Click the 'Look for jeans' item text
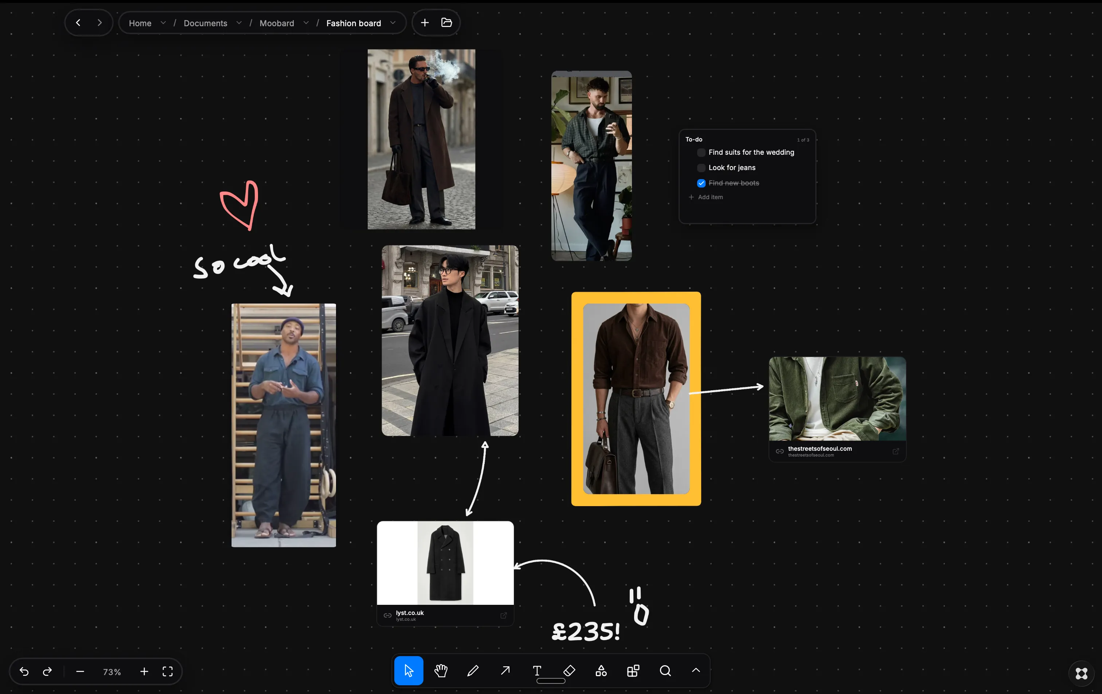1102x694 pixels. click(732, 168)
